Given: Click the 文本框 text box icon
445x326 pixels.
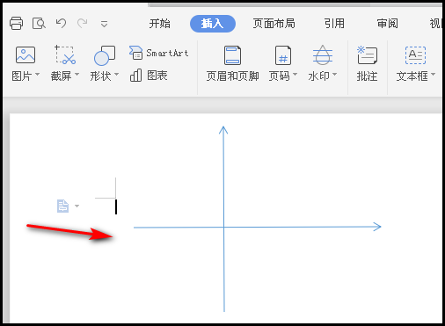Looking at the screenshot, I should click(x=415, y=55).
